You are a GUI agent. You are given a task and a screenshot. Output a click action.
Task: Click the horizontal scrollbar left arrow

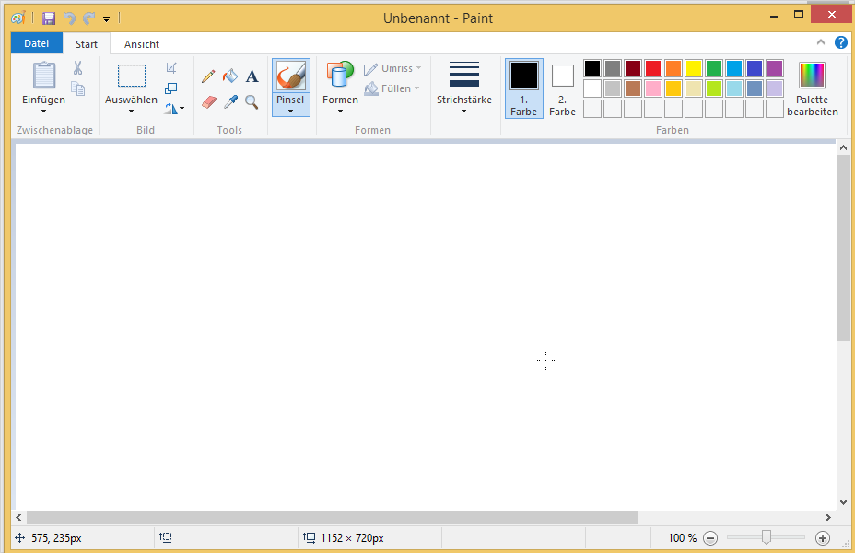(18, 518)
